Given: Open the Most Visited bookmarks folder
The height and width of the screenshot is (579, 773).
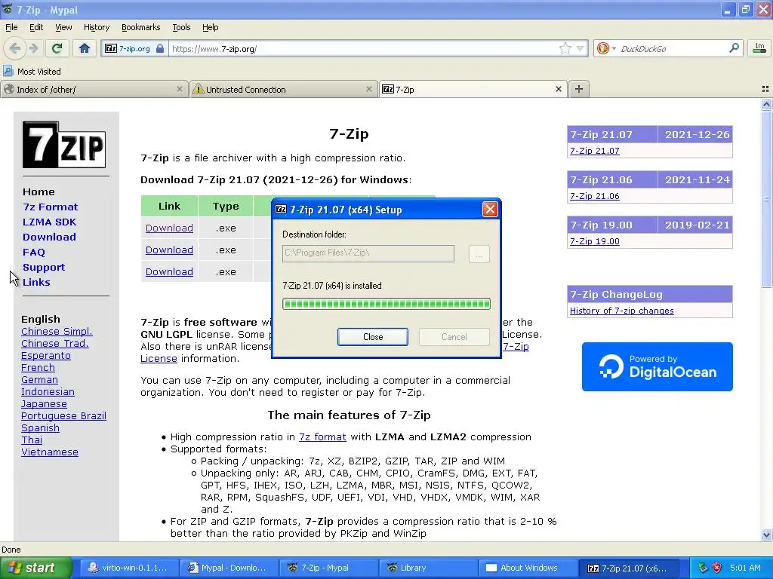Looking at the screenshot, I should click(32, 72).
